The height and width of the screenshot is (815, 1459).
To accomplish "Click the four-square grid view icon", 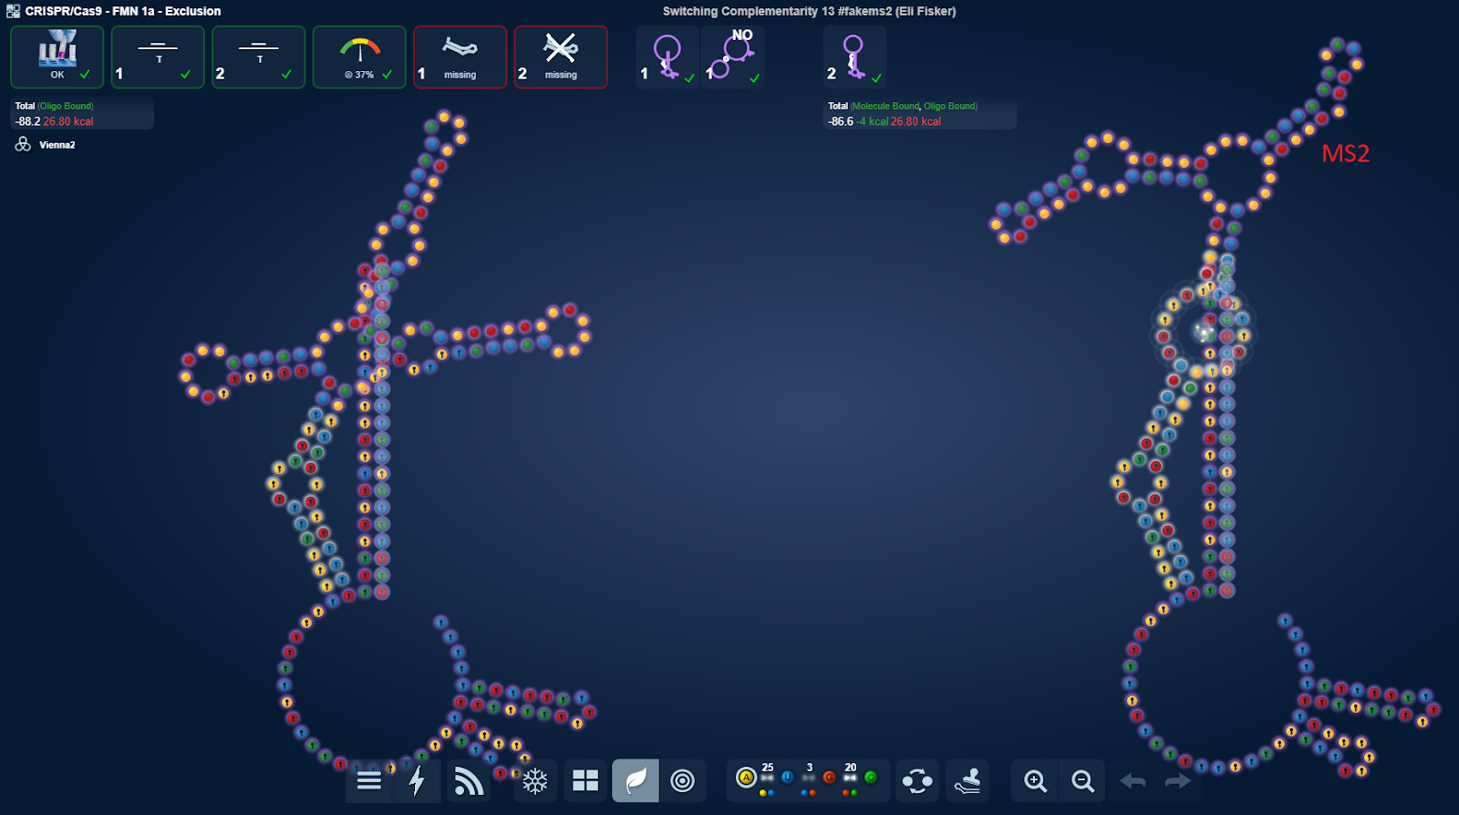I will click(x=585, y=781).
